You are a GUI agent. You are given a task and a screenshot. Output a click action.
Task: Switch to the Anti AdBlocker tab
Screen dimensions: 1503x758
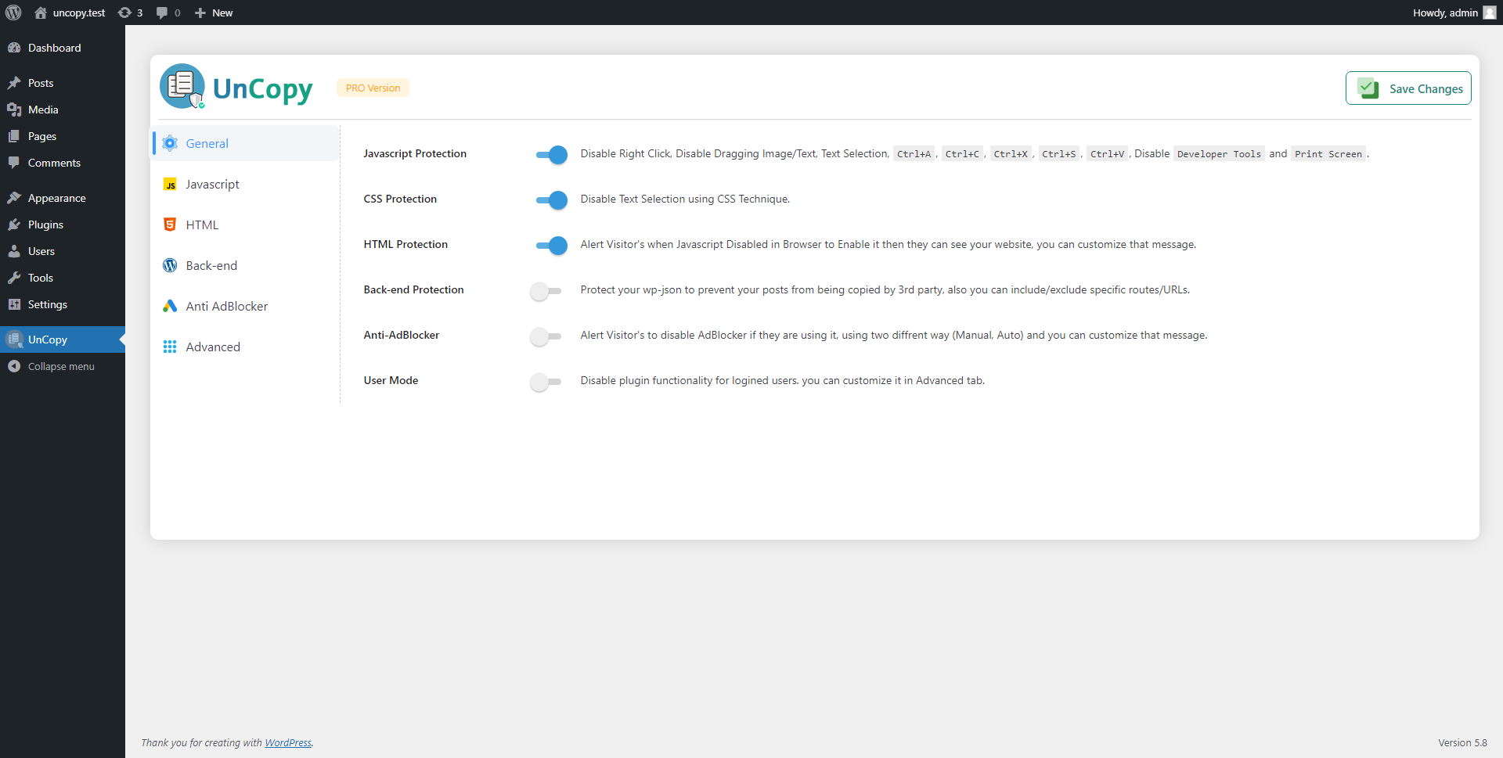coord(247,306)
